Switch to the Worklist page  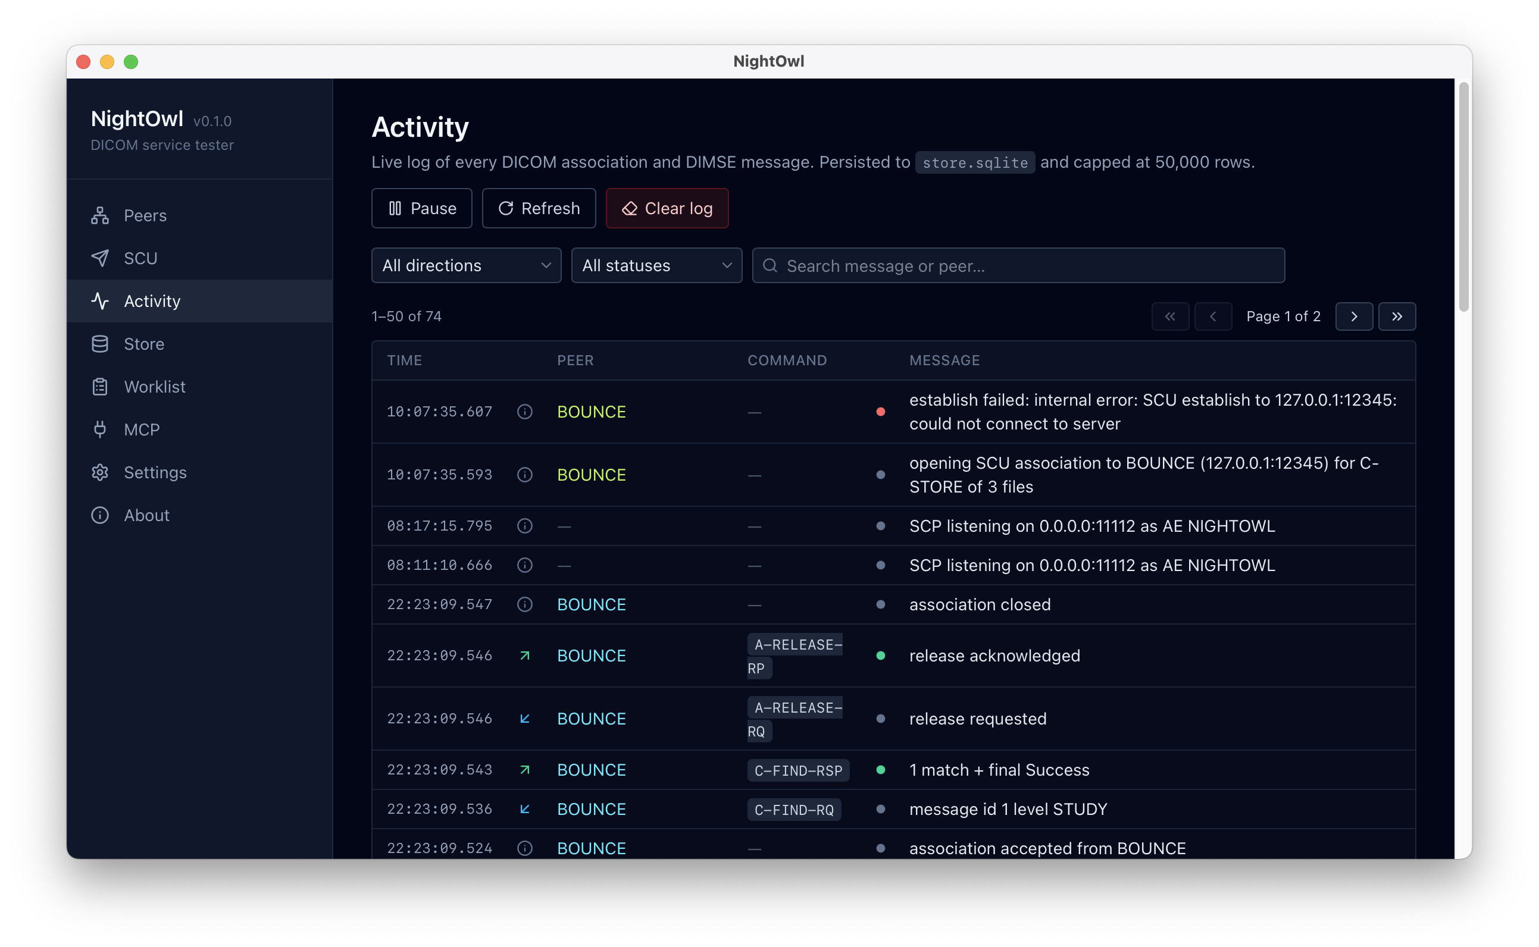(x=199, y=387)
